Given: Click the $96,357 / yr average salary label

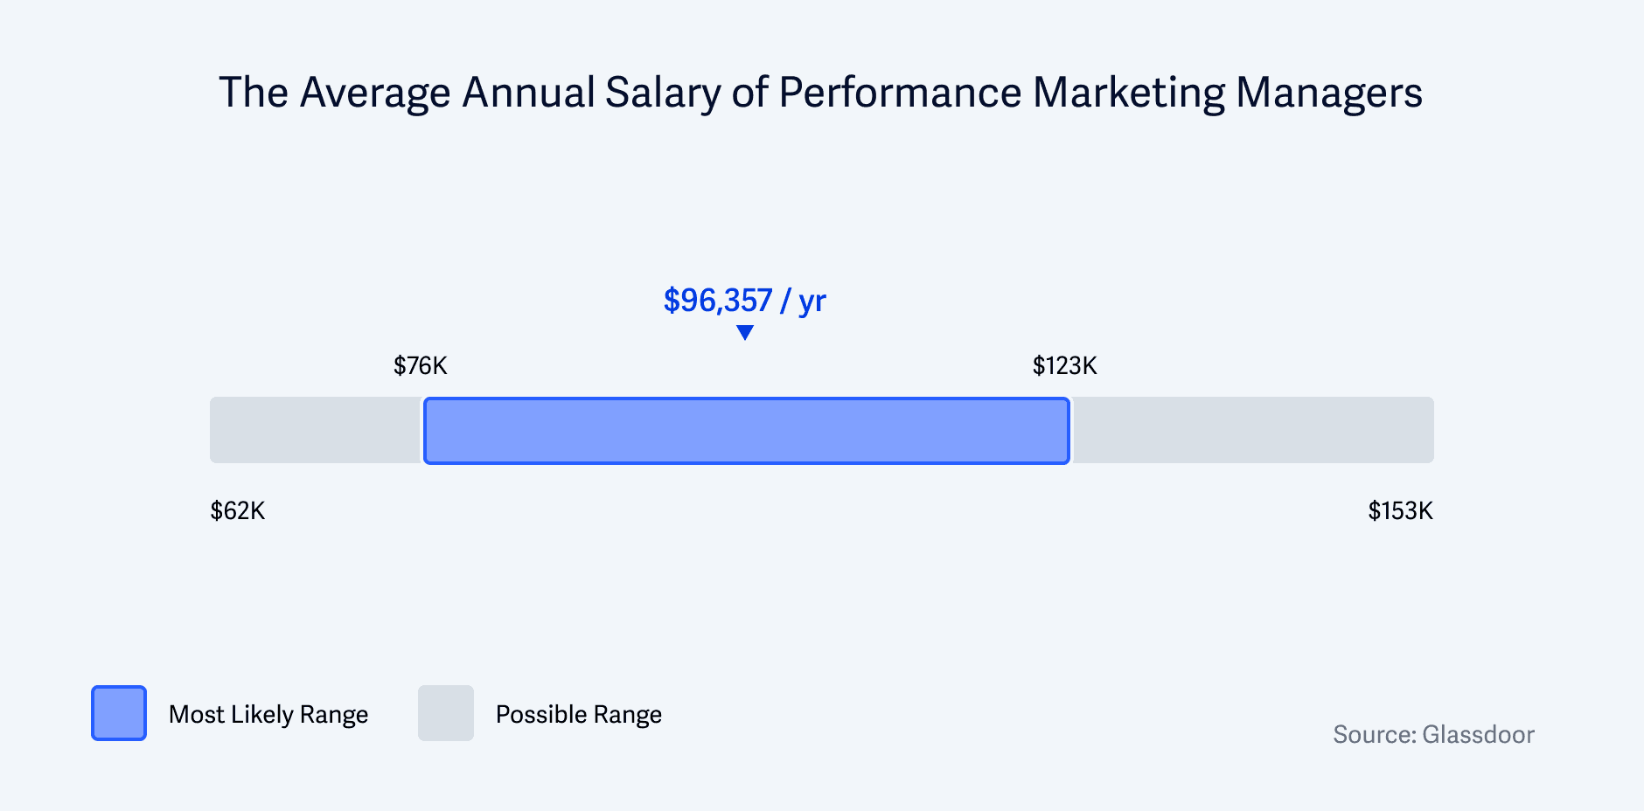Looking at the screenshot, I should click(744, 301).
